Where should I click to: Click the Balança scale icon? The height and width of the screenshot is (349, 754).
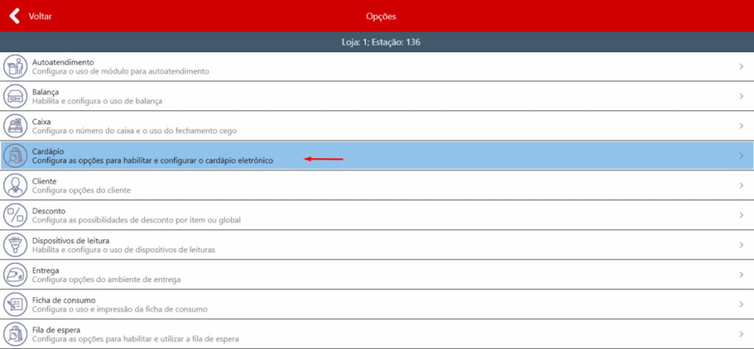coord(15,96)
